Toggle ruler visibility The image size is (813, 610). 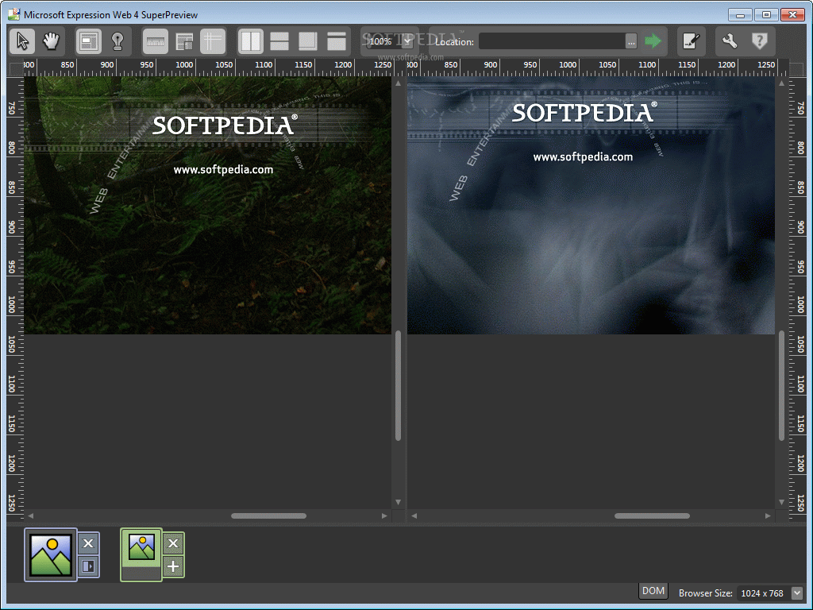coord(156,41)
